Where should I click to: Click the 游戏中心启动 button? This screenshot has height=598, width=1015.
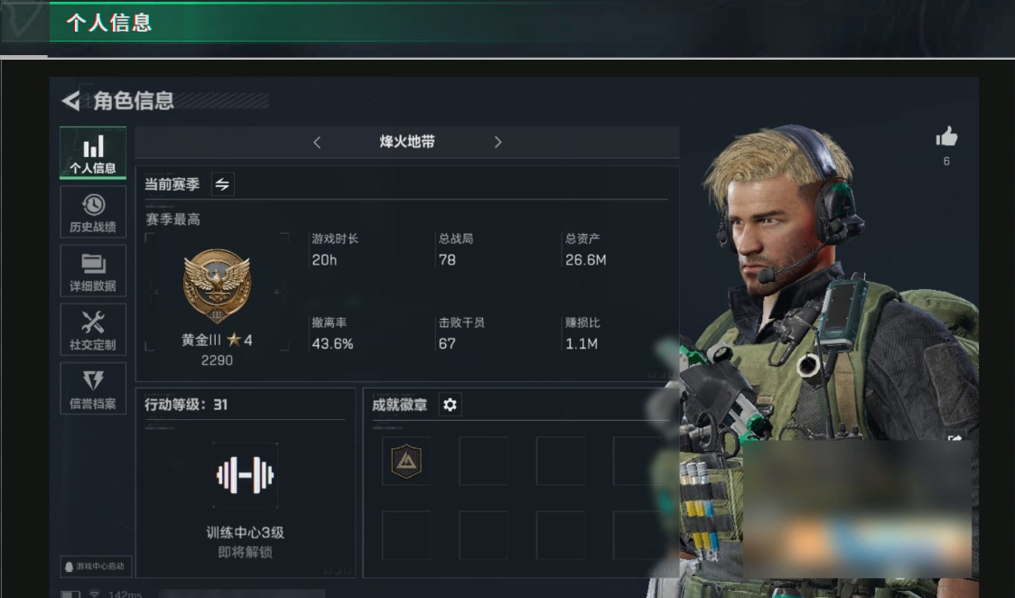(x=96, y=566)
